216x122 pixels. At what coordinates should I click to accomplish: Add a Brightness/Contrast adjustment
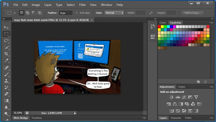click(172, 97)
